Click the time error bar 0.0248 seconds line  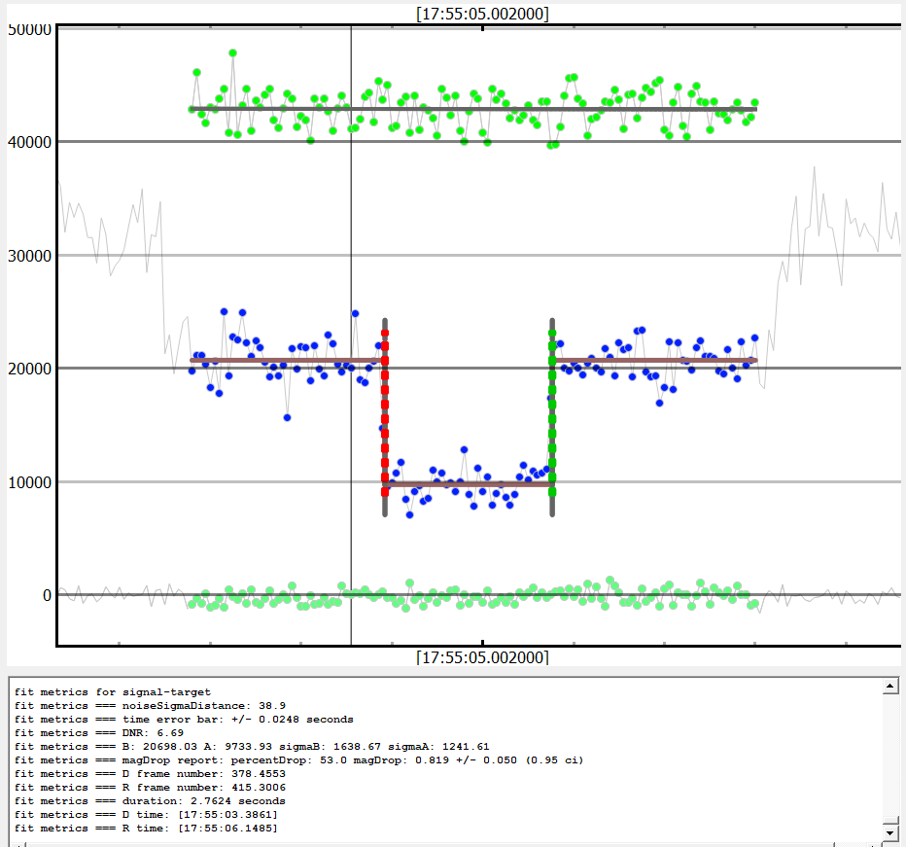click(184, 720)
